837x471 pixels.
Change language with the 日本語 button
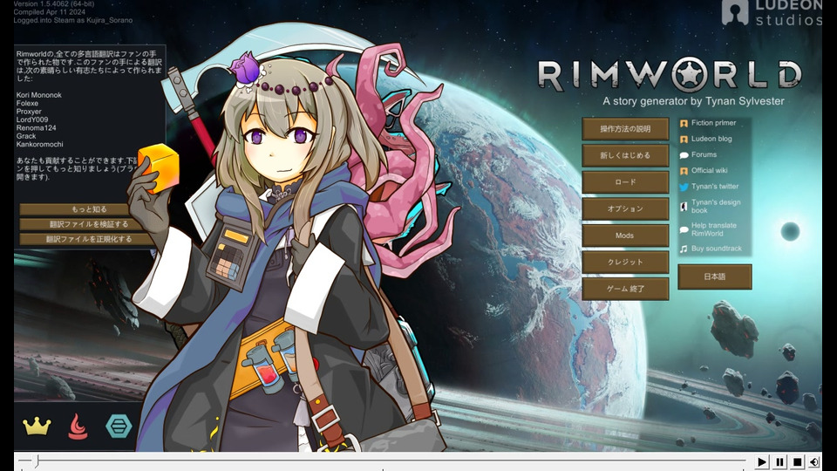coord(715,276)
